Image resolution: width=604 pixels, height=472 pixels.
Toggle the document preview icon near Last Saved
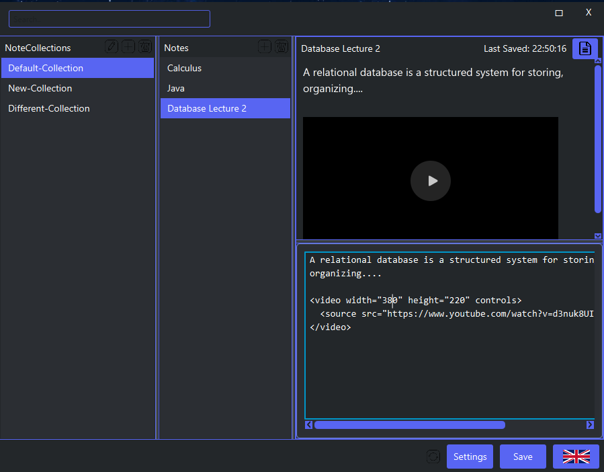585,48
